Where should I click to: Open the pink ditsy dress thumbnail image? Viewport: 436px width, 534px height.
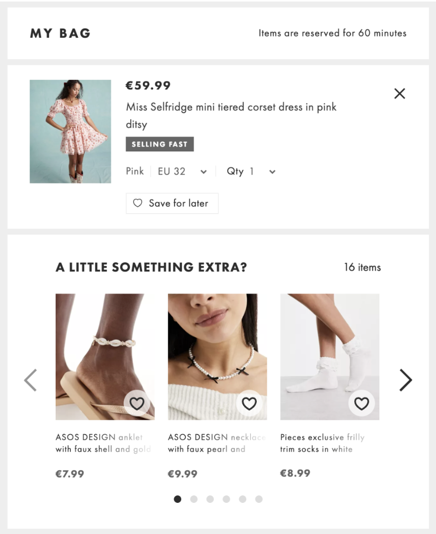[71, 131]
